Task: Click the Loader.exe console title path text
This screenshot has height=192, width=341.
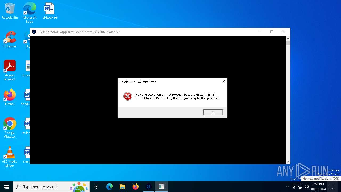Action: (x=79, y=32)
